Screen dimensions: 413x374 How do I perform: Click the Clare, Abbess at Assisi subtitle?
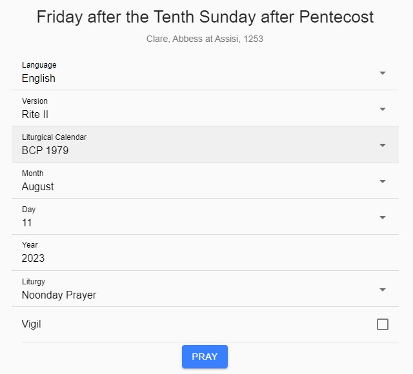[x=205, y=39]
